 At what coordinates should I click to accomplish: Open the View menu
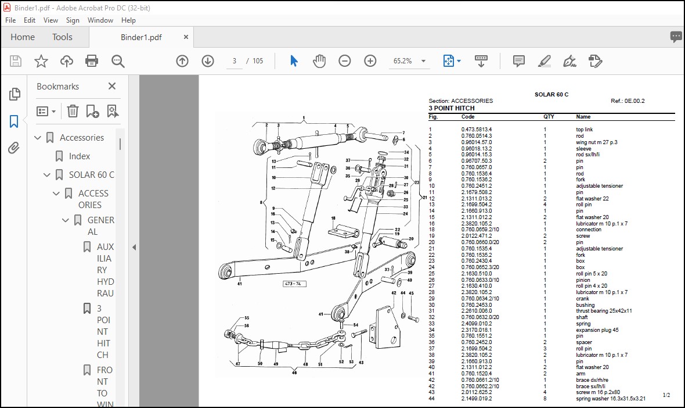tap(51, 20)
